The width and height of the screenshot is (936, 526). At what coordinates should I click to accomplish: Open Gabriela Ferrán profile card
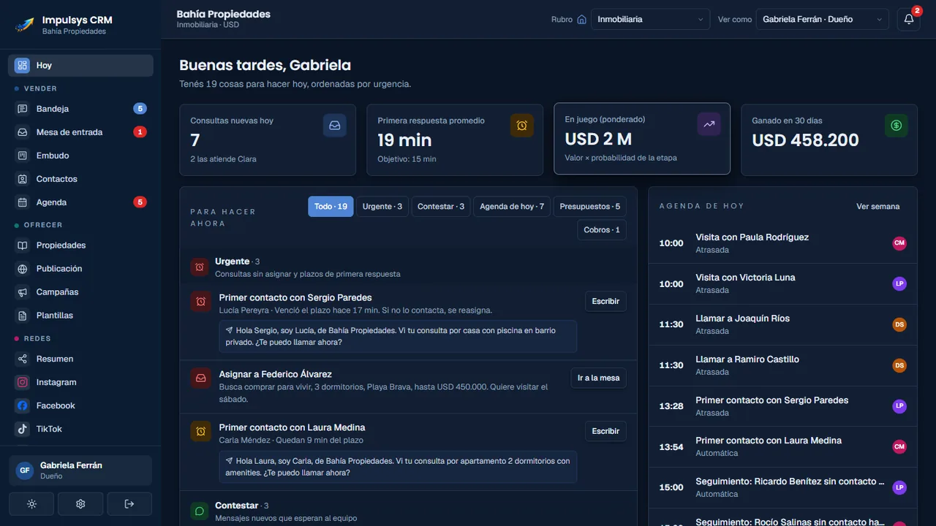point(80,470)
